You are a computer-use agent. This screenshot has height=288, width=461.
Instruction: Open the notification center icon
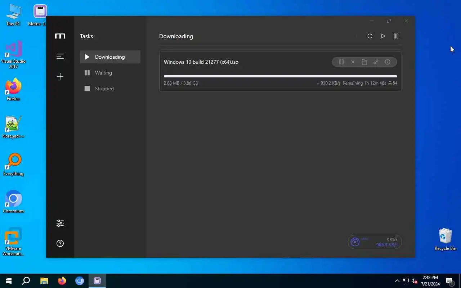[449, 281]
